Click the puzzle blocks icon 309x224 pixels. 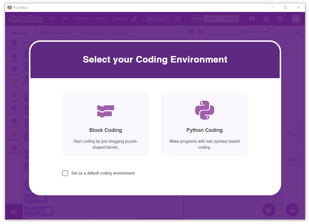coord(106,111)
